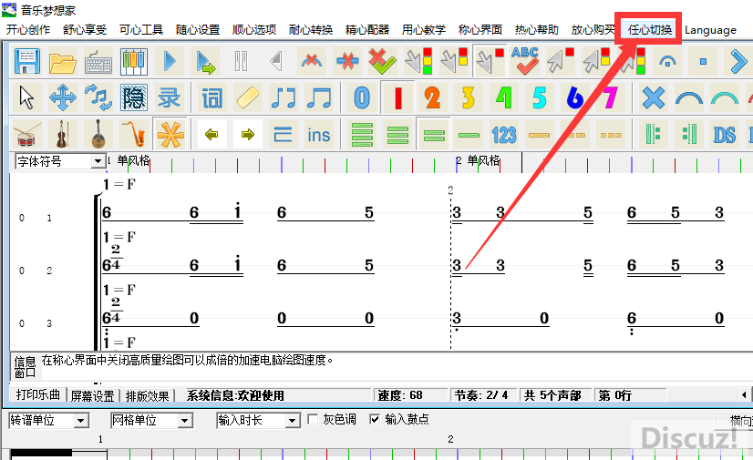Screen dimensions: 753x460
Task: Open file with the folder icon
Action: click(62, 61)
